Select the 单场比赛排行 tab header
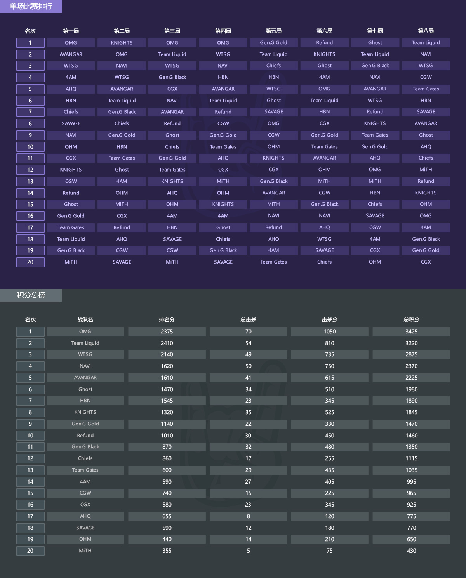The image size is (466, 578). pyautogui.click(x=31, y=6)
